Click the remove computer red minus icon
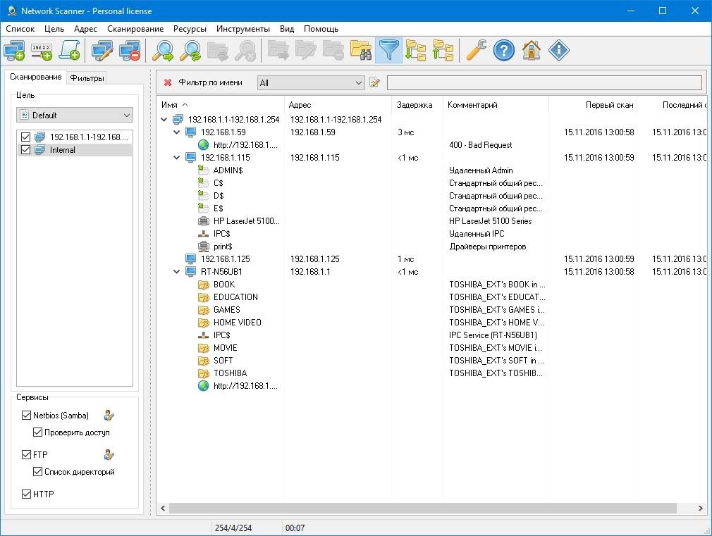 pyautogui.click(x=130, y=51)
